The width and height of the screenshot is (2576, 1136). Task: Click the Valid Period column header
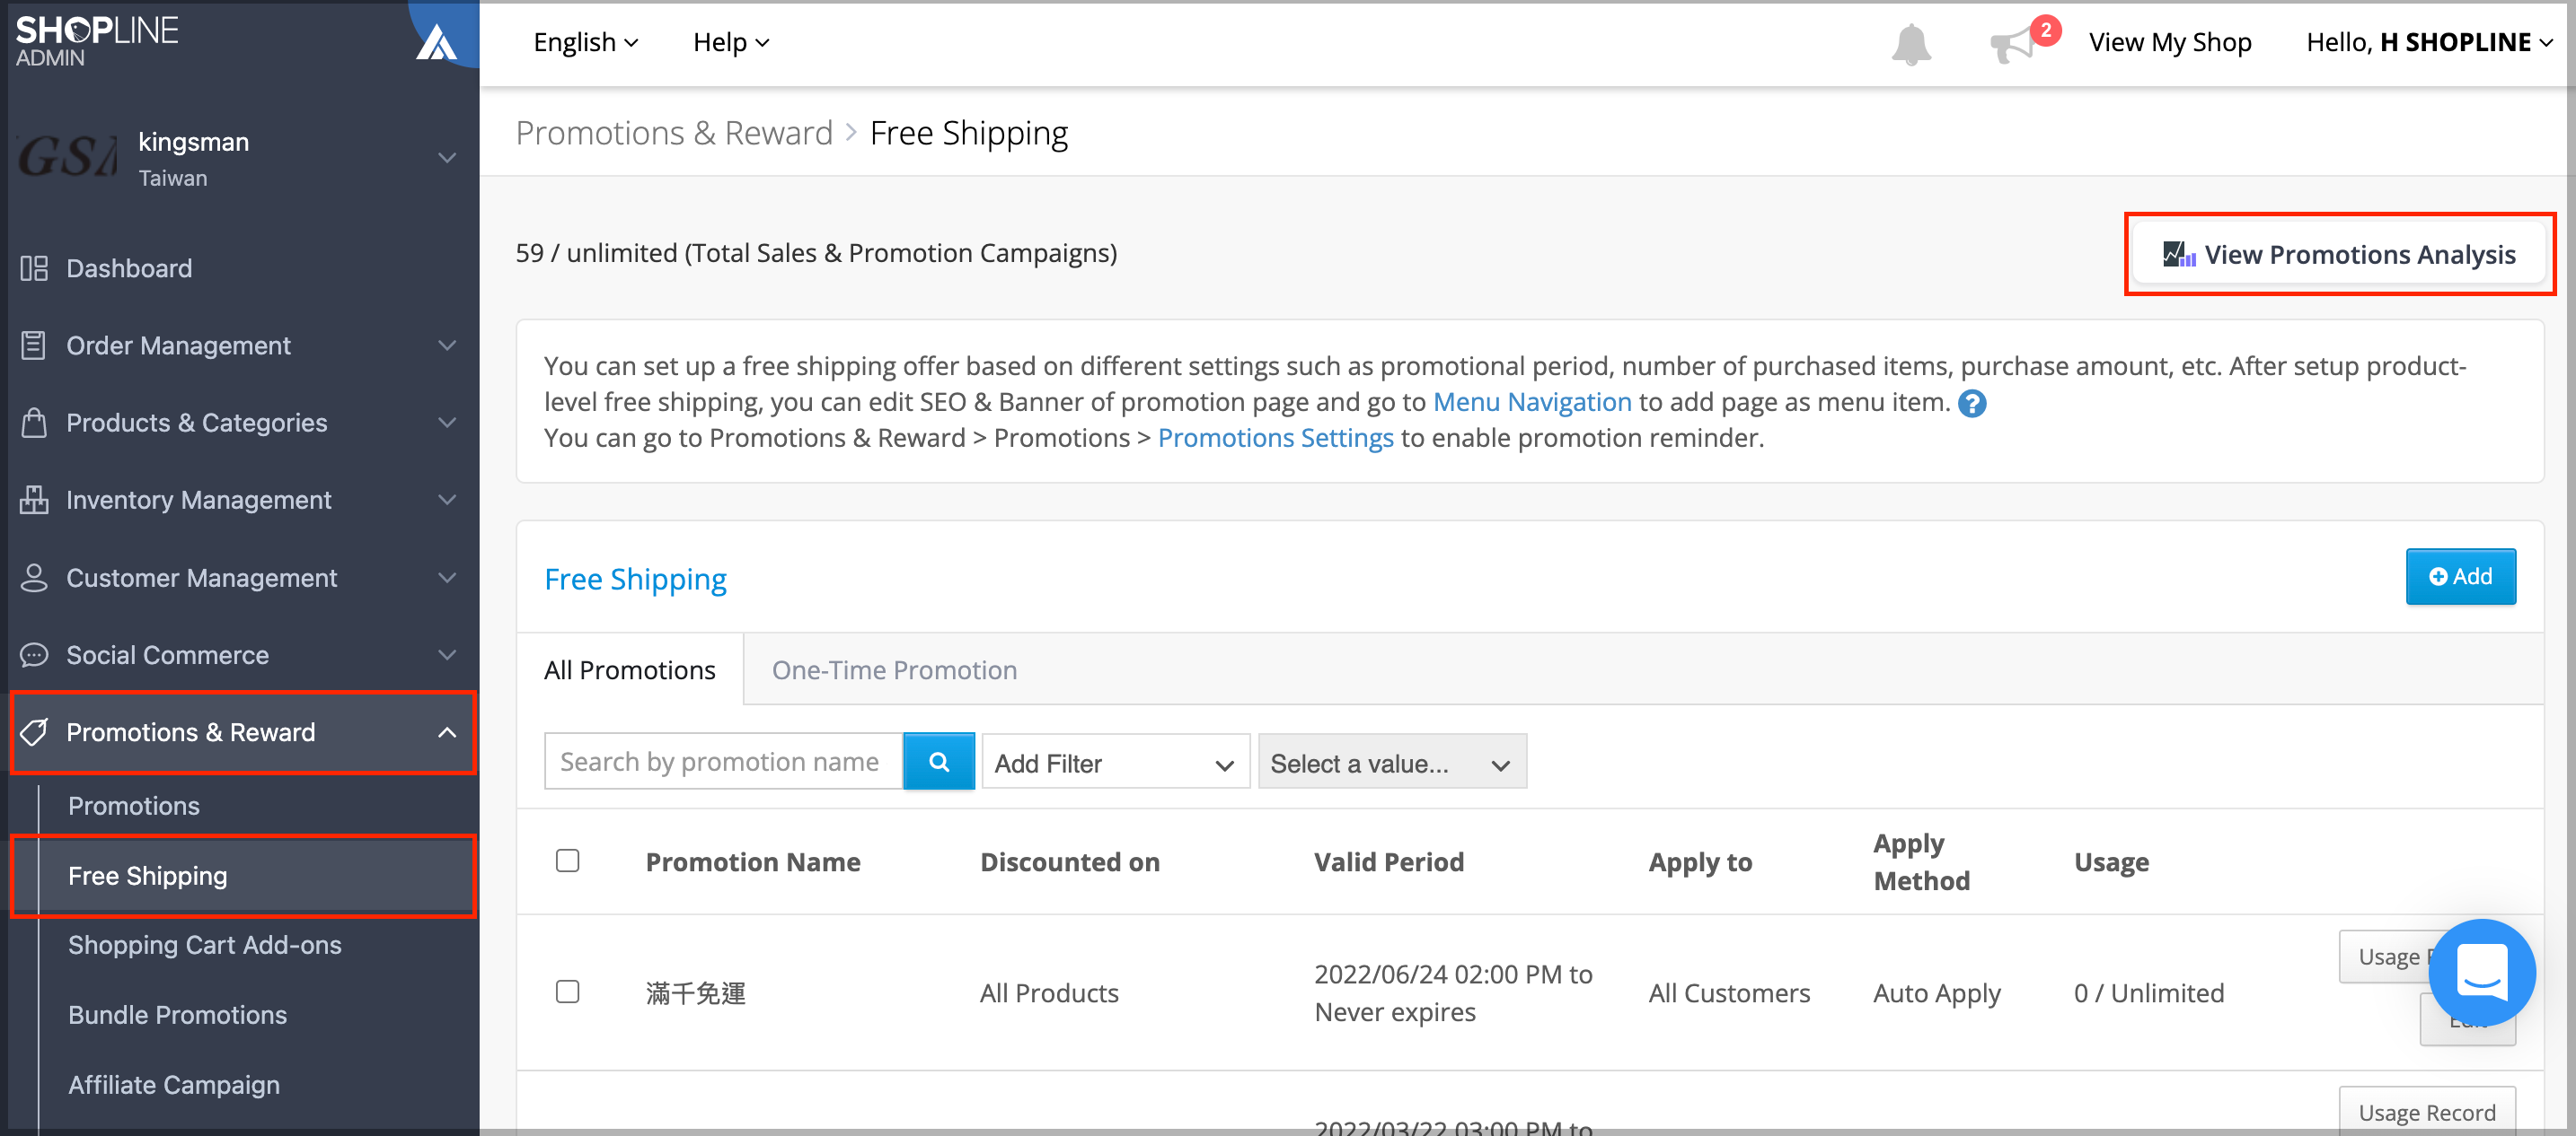(1388, 861)
